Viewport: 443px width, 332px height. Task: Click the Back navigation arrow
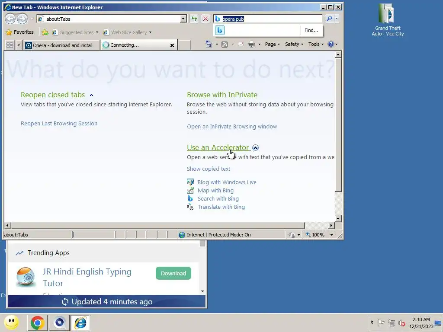[10, 19]
